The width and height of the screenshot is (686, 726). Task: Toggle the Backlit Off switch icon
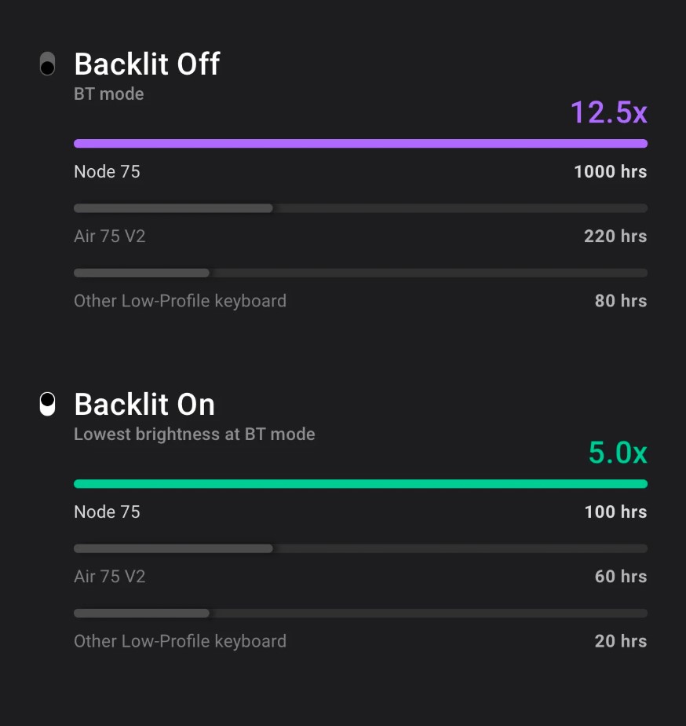(47, 64)
